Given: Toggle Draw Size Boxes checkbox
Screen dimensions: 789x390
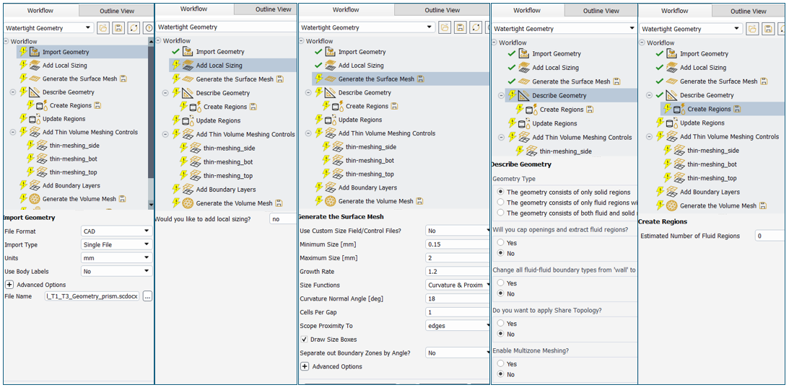Looking at the screenshot, I should [x=304, y=340].
